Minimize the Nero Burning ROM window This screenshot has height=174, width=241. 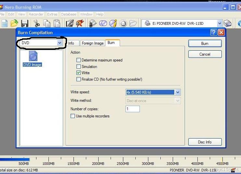(225, 7)
